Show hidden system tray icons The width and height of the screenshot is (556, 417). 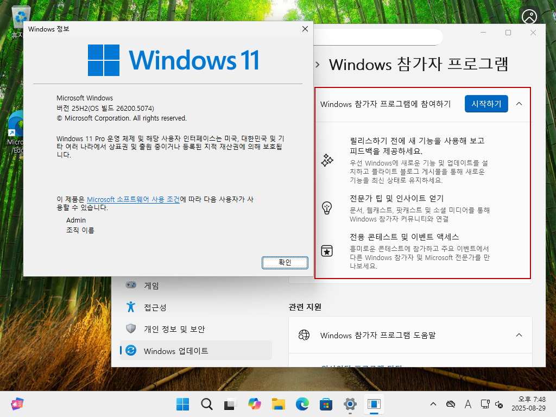433,404
